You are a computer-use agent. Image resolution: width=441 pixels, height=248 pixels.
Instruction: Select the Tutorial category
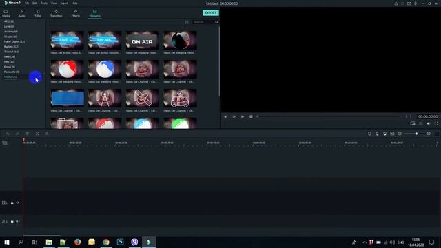11,52
